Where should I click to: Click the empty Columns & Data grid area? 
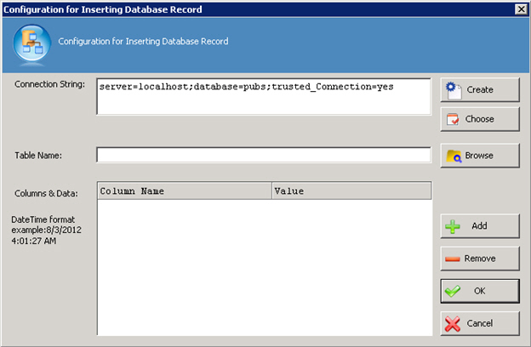pyautogui.click(x=264, y=264)
